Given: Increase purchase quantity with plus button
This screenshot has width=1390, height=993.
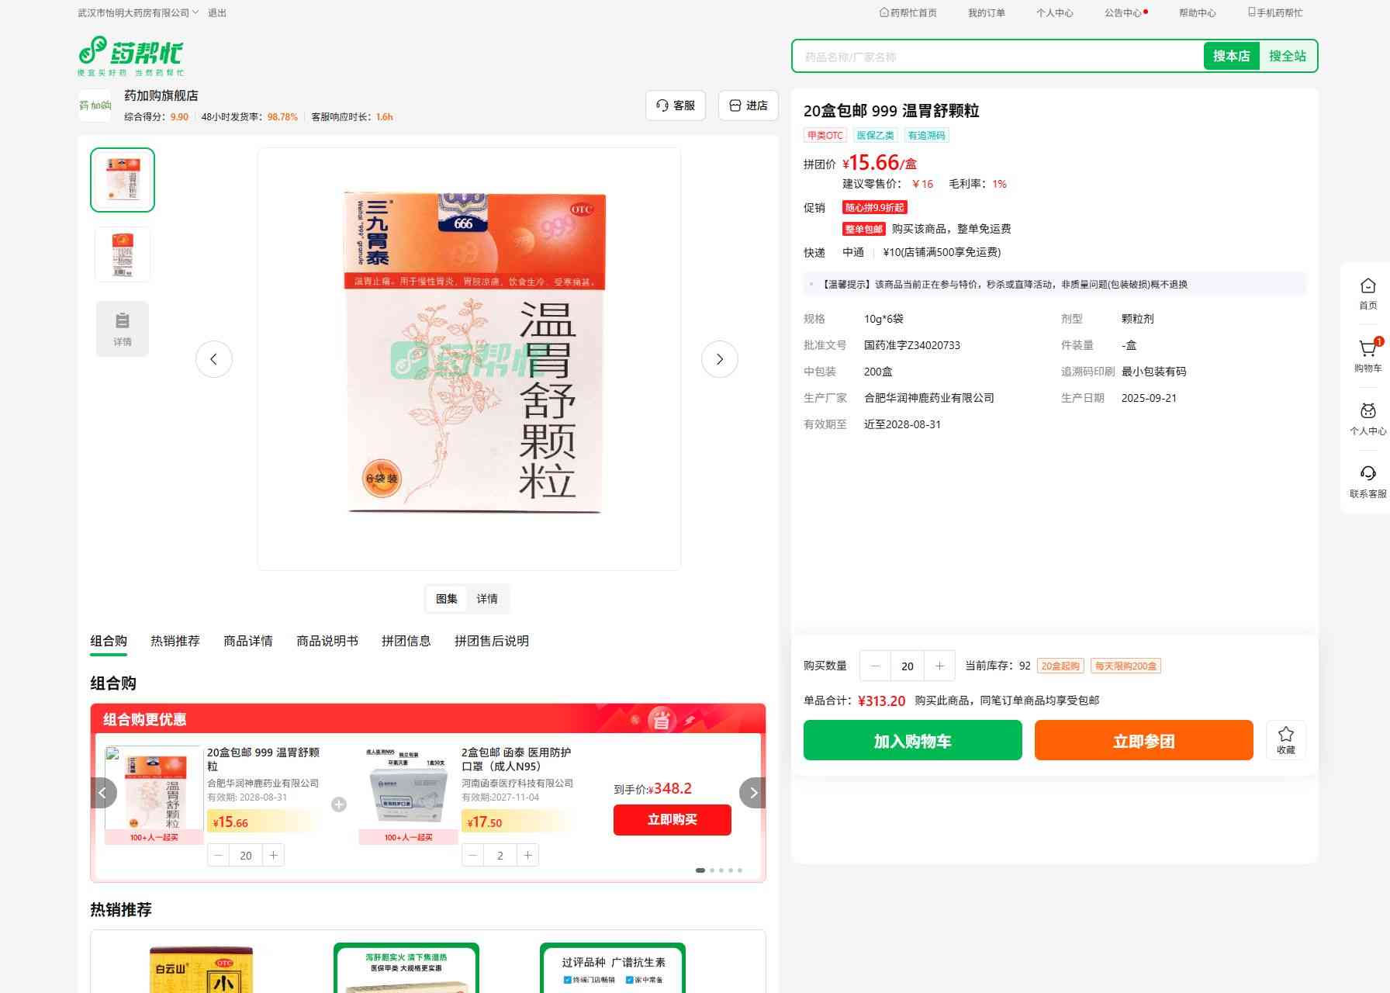Looking at the screenshot, I should 939,666.
